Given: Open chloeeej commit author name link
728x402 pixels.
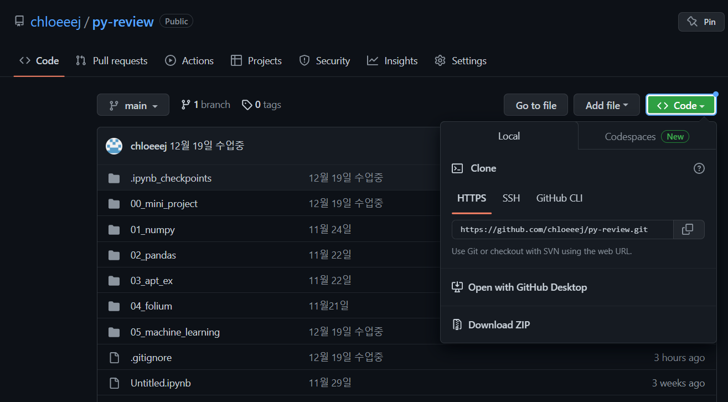Looking at the screenshot, I should point(148,146).
